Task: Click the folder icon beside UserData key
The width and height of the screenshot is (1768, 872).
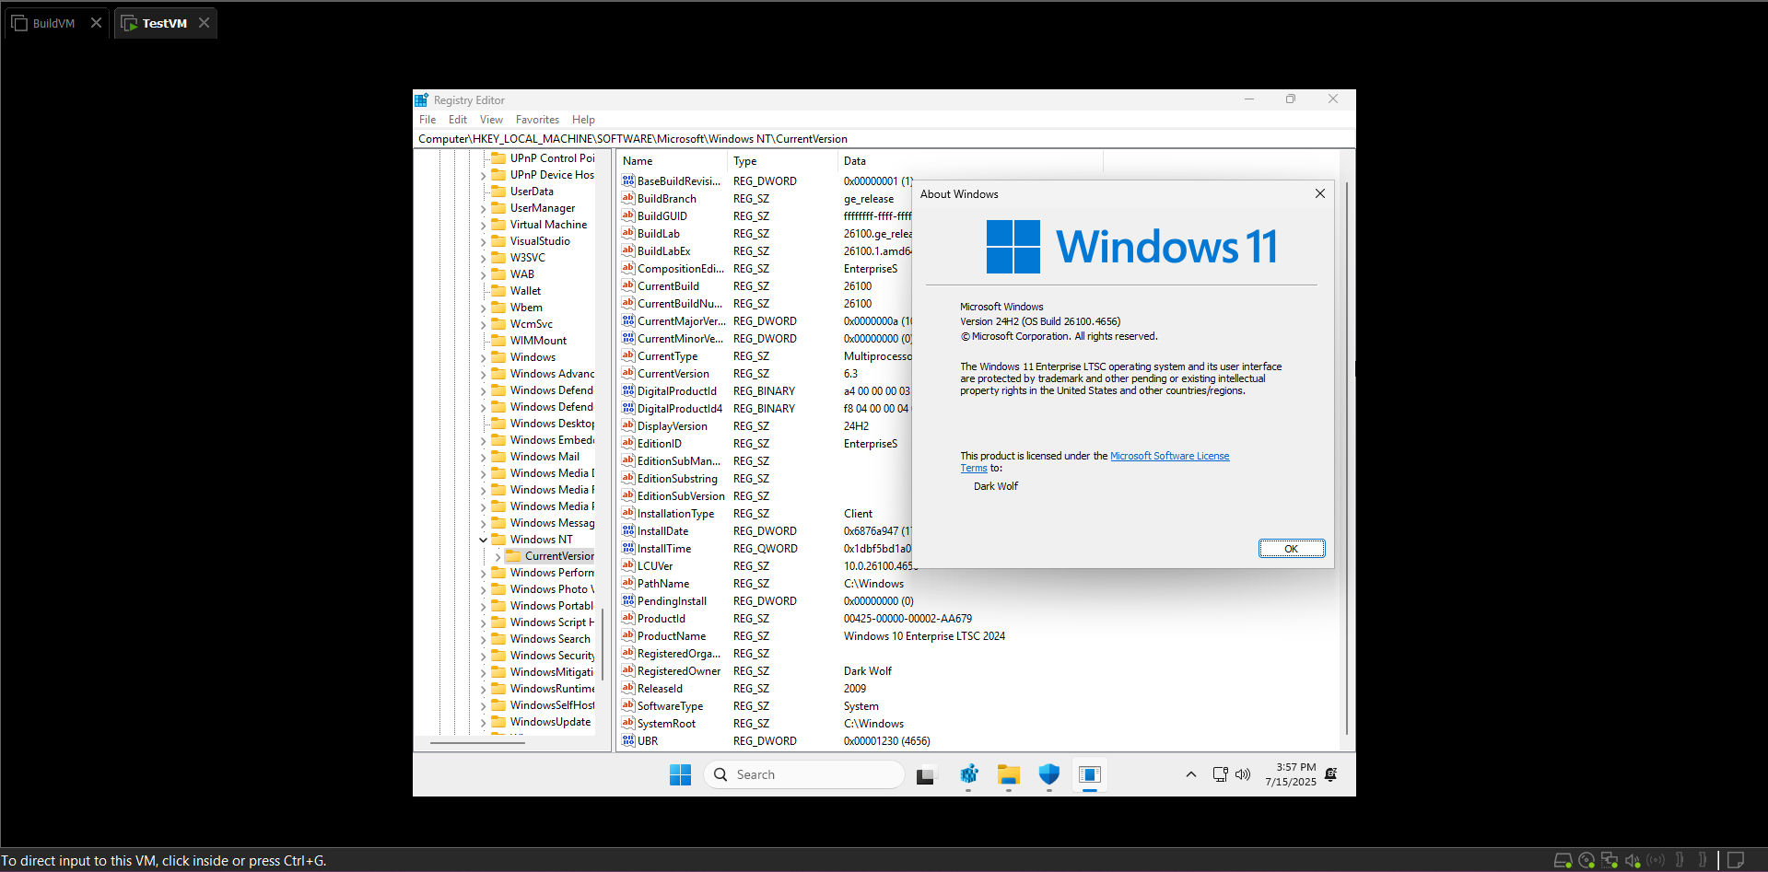Action: pyautogui.click(x=498, y=192)
